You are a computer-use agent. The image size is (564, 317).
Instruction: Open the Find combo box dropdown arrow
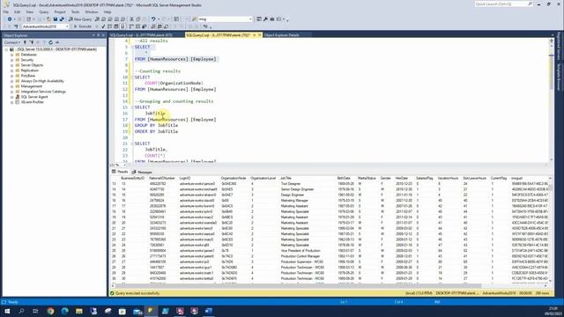[250, 19]
